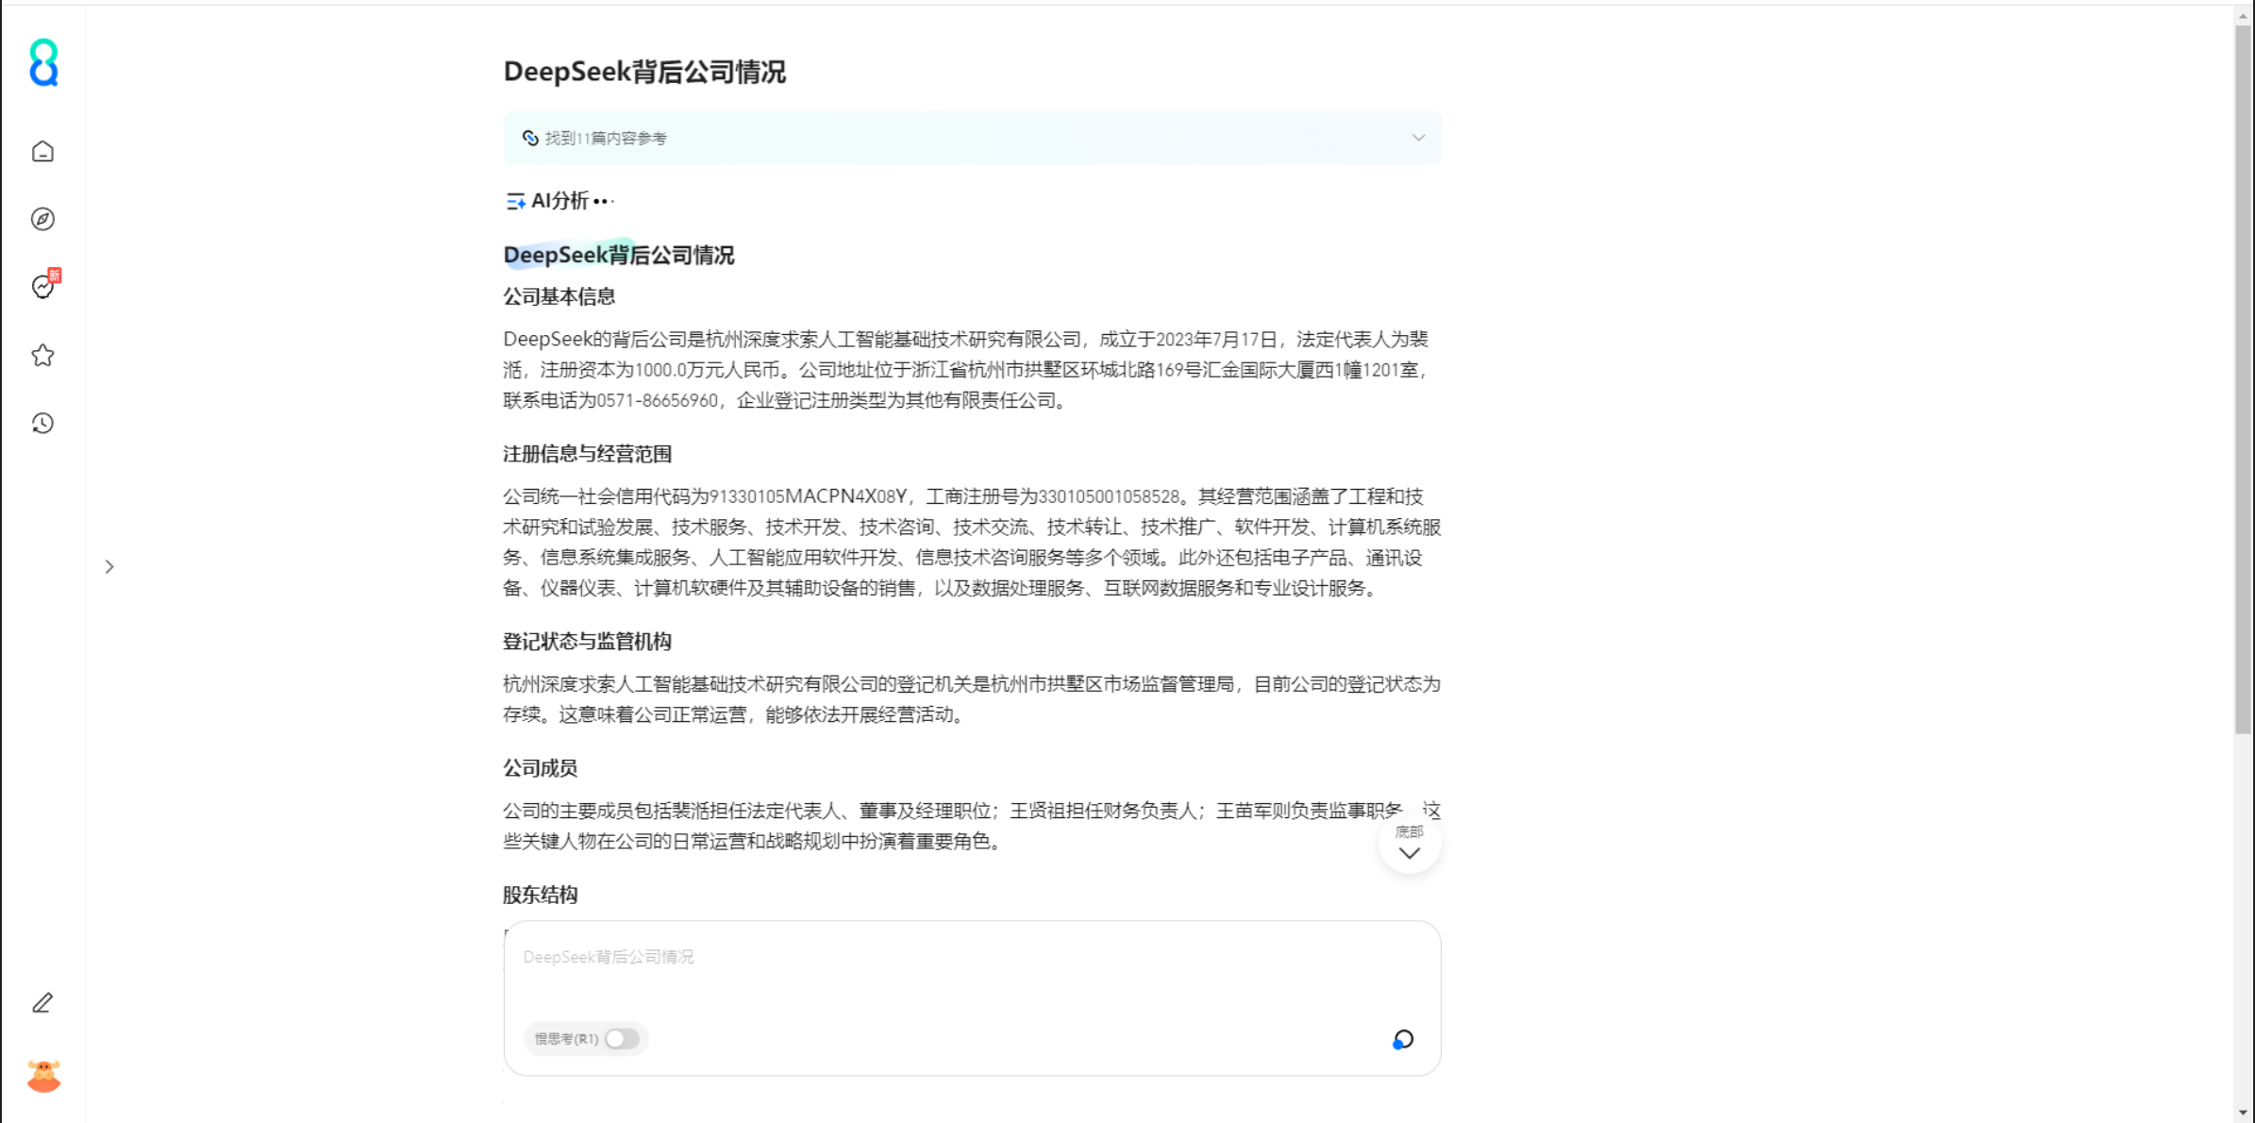
Task: Toggle the 慢思考(R1) switch
Action: [622, 1039]
